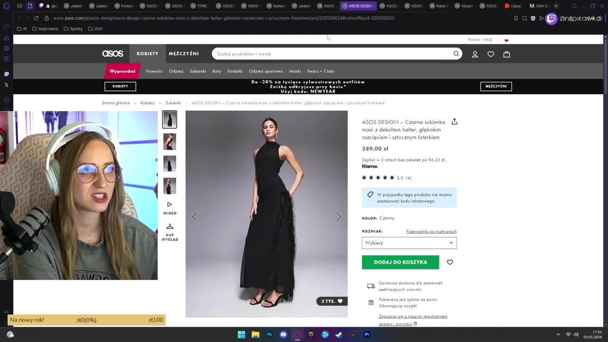This screenshot has height=342, width=608.
Task: Show the previous product image
Action: tap(195, 217)
